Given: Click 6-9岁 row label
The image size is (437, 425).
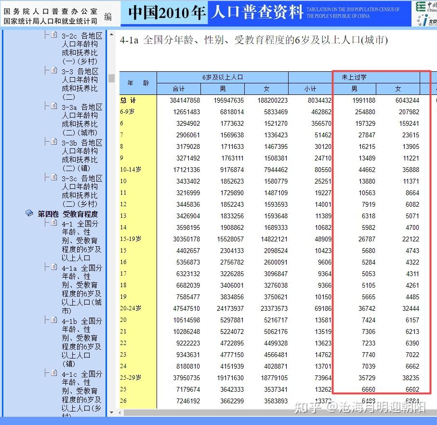Looking at the screenshot, I should [x=127, y=112].
